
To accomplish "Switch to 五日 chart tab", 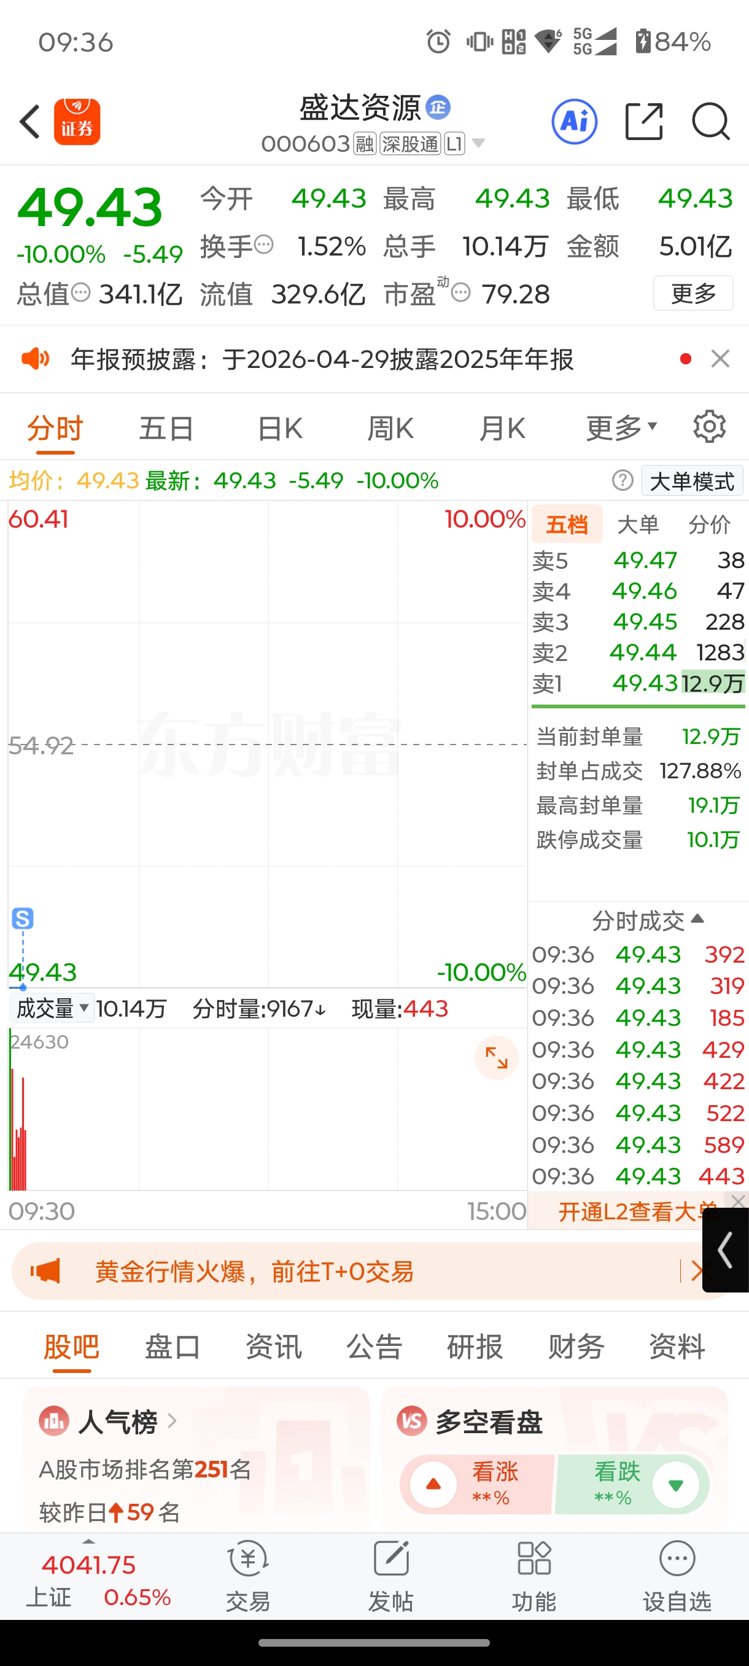I will 167,428.
